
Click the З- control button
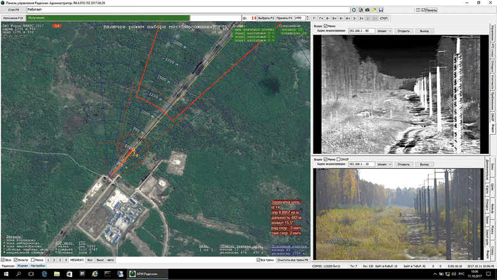point(355,19)
